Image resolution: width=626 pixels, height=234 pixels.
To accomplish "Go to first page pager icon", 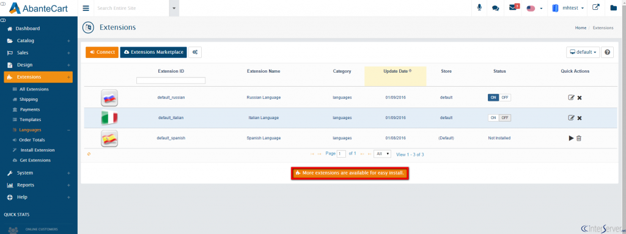I will click(312, 154).
